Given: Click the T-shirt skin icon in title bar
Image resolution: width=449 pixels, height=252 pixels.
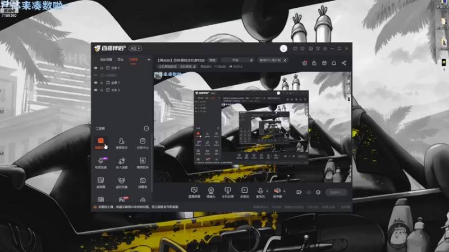Looking at the screenshot, I should 318,49.
